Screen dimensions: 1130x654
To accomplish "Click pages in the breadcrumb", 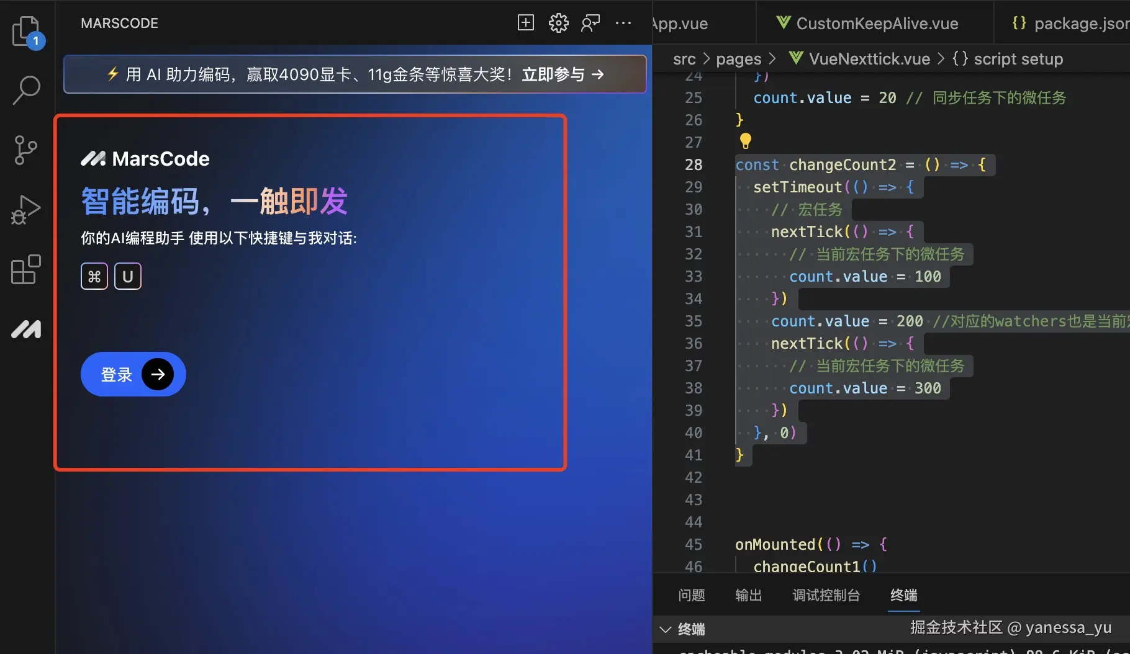I will 738,59.
